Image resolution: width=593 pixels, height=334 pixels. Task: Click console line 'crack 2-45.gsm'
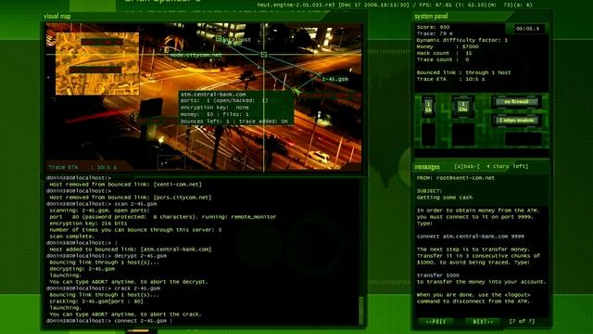tap(137, 289)
